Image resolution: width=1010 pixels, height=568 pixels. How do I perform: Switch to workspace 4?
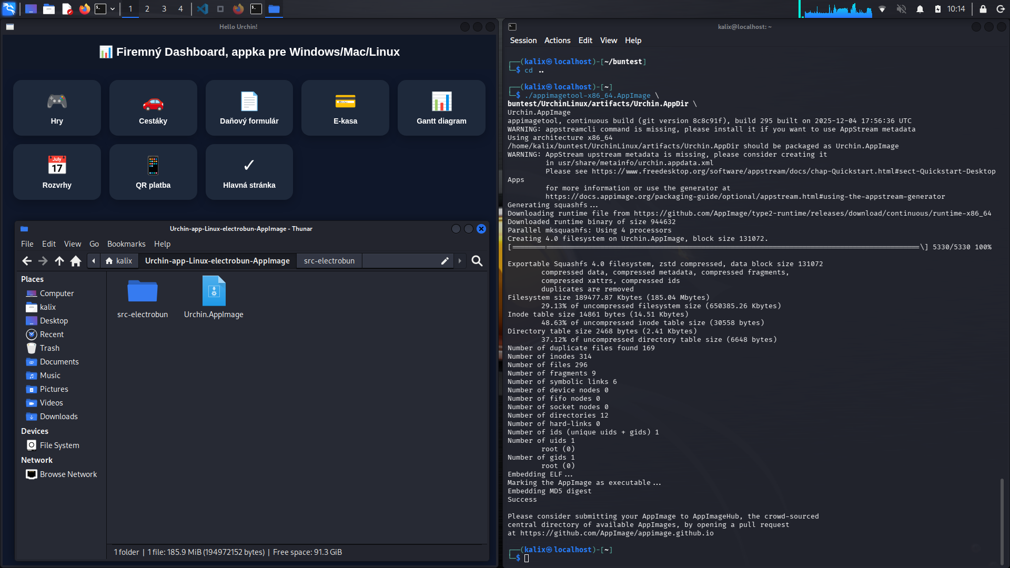180,9
